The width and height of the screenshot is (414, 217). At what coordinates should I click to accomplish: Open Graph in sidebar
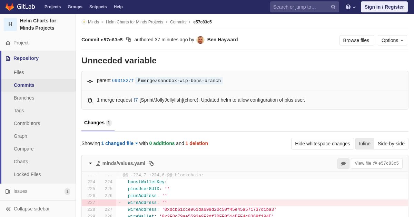(x=39, y=136)
